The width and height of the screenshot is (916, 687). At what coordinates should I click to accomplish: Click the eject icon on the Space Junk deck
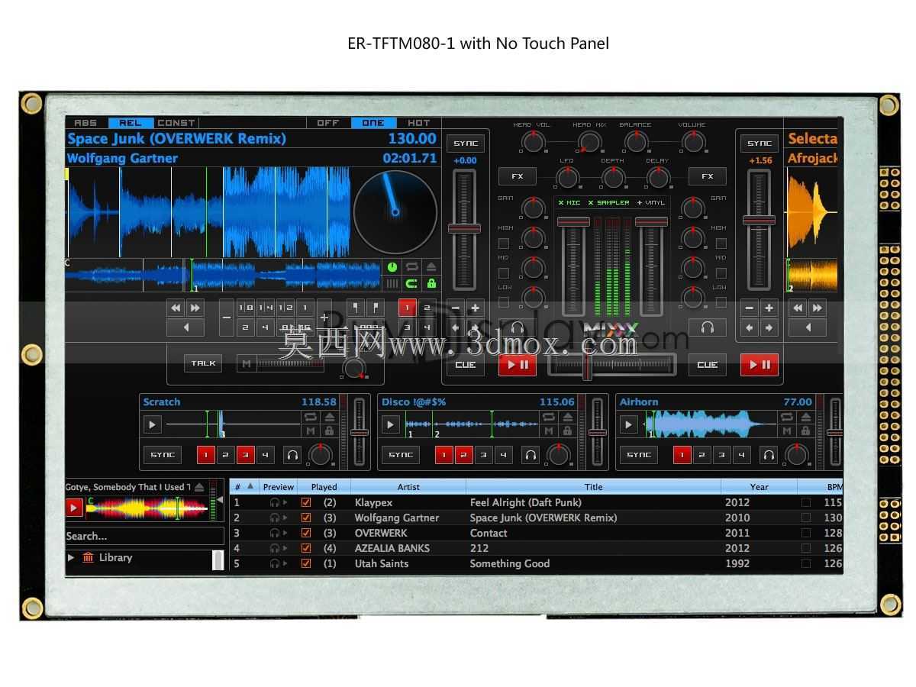pos(431,267)
